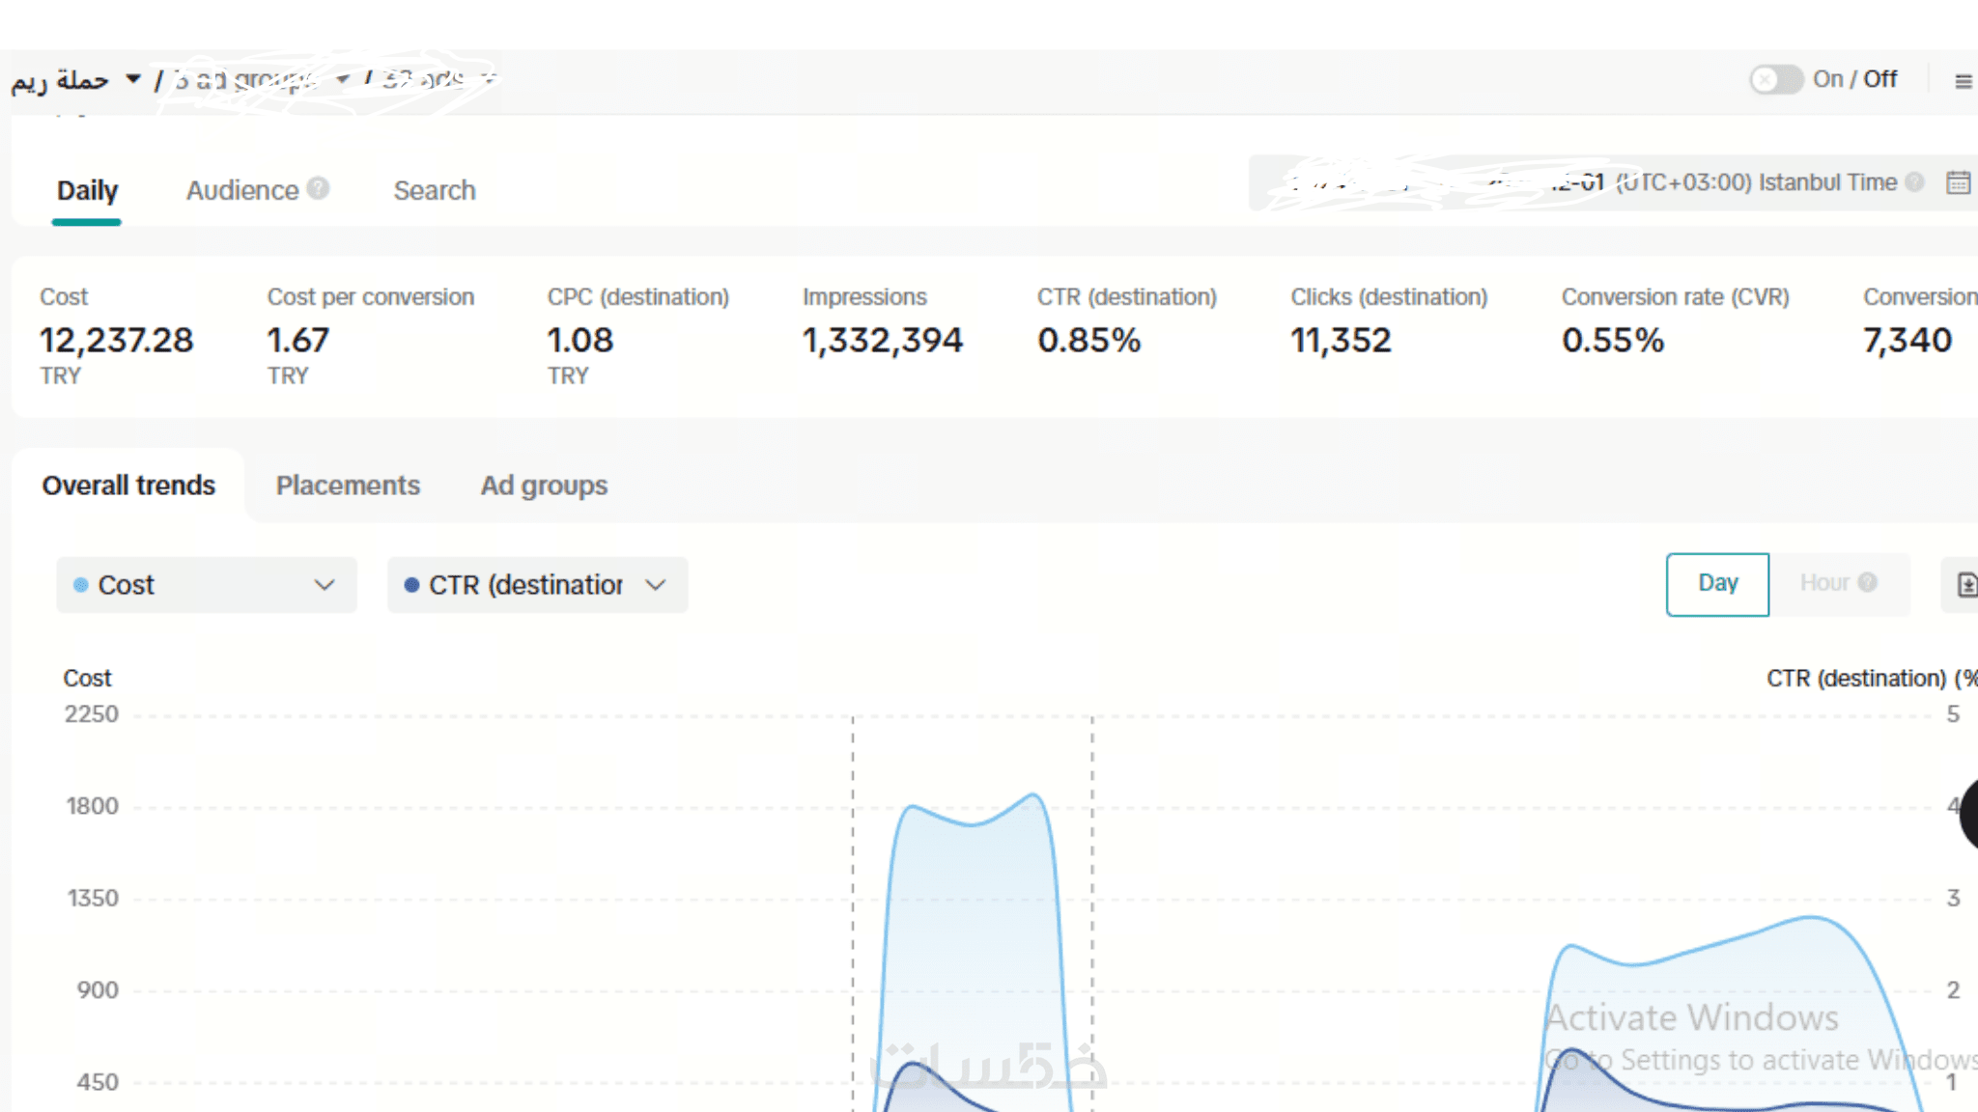
Task: Expand the campaign name dropdown arrow
Action: pos(133,79)
